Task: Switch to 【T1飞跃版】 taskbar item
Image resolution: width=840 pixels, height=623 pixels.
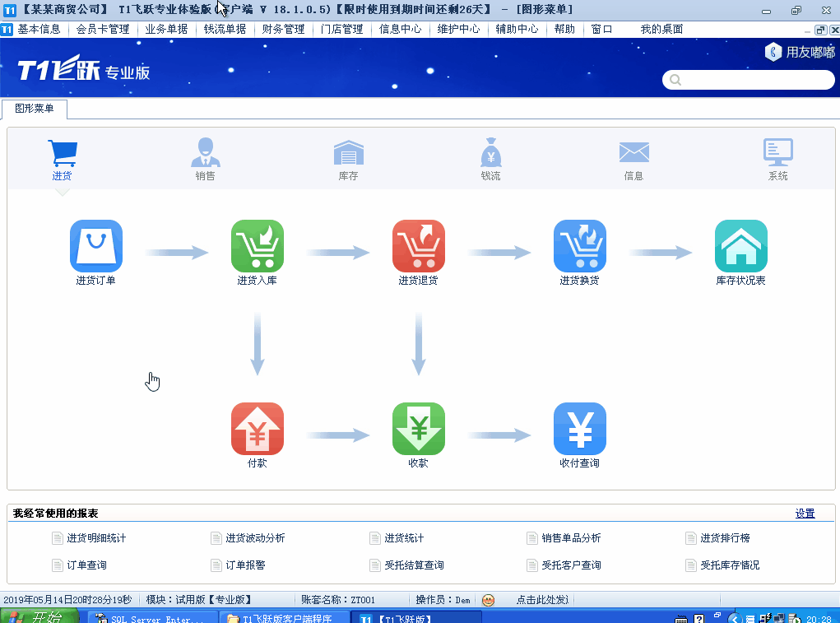Action: (417, 617)
